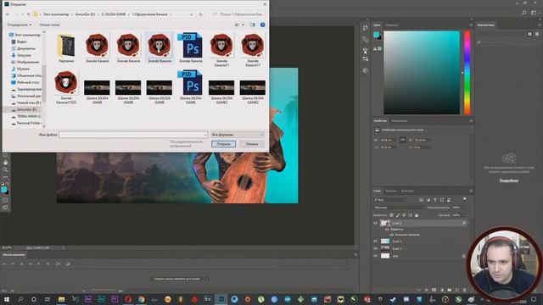Click the rainbow hue slider
This screenshot has width=543, height=305.
[x=467, y=73]
